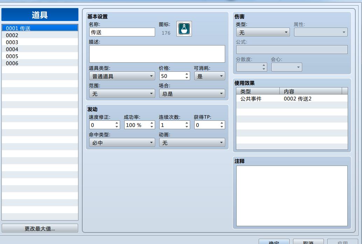Increase 连续次数 with the up arrow

[x=187, y=123]
